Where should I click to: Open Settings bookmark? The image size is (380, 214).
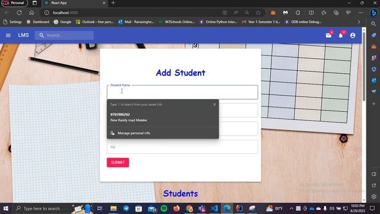(x=12, y=22)
